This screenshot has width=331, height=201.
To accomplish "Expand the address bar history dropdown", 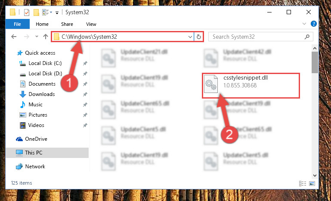I will click(x=190, y=37).
